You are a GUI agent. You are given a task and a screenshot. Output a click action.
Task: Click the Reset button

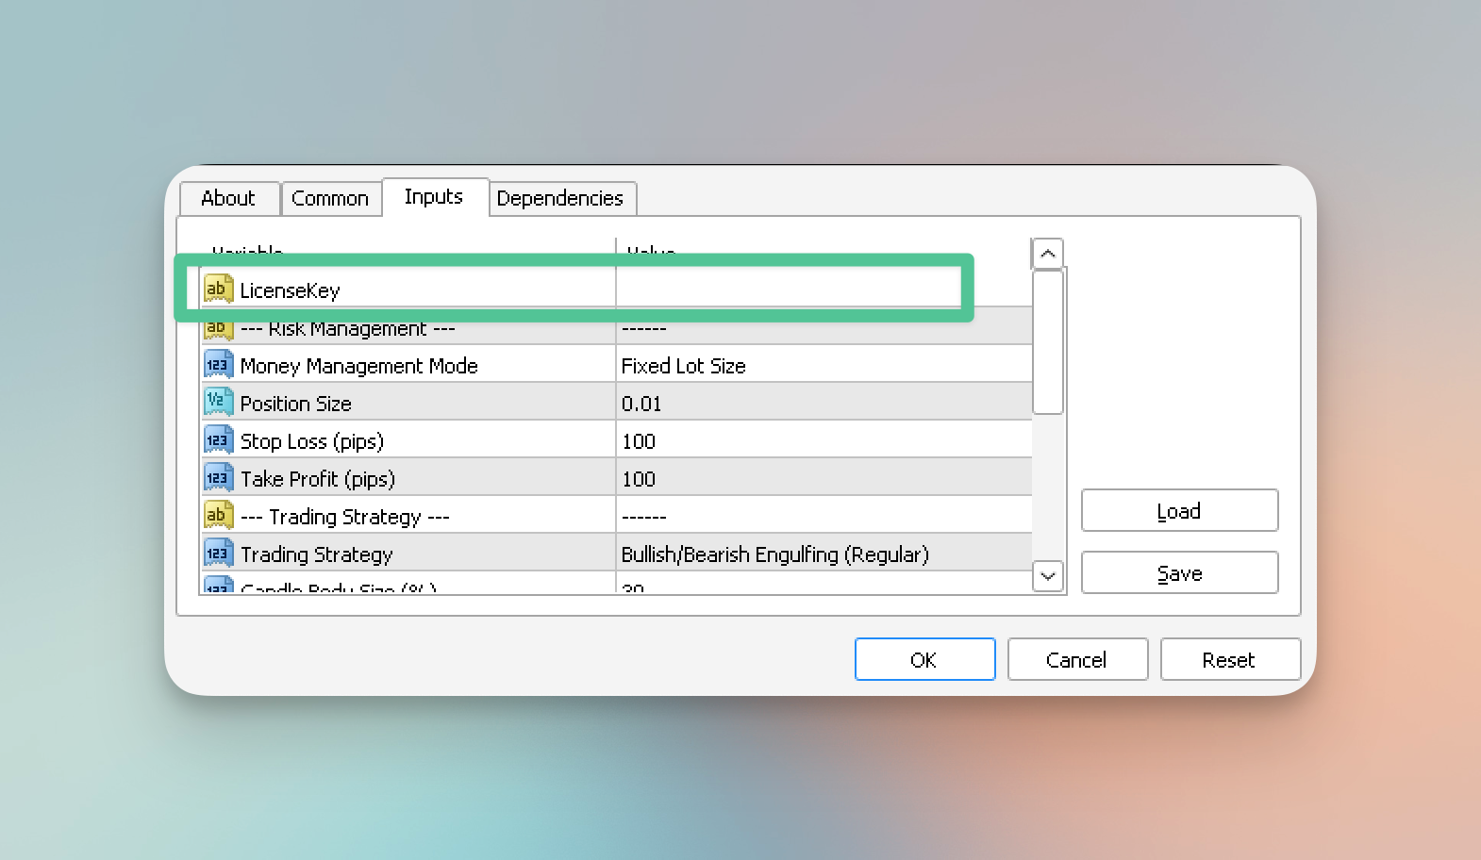pyautogui.click(x=1229, y=659)
